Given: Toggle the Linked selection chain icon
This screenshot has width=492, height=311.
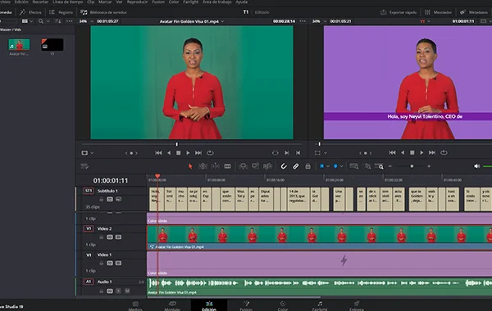Looking at the screenshot, I should [295, 166].
